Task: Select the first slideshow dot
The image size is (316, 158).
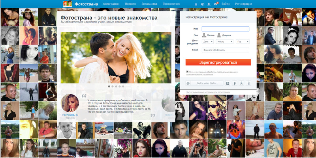Action: point(109,86)
